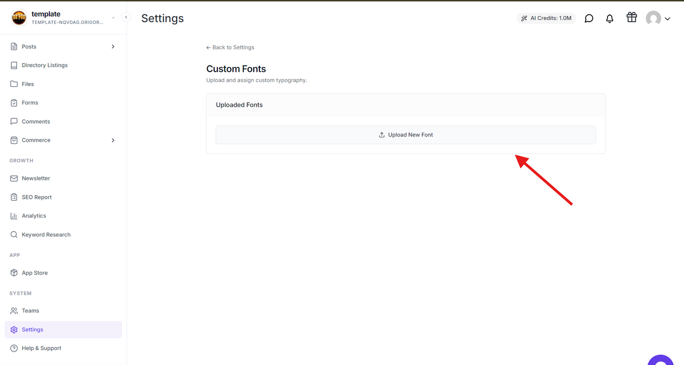The image size is (684, 365).
Task: Expand the Posts submenu chevron
Action: 113,46
